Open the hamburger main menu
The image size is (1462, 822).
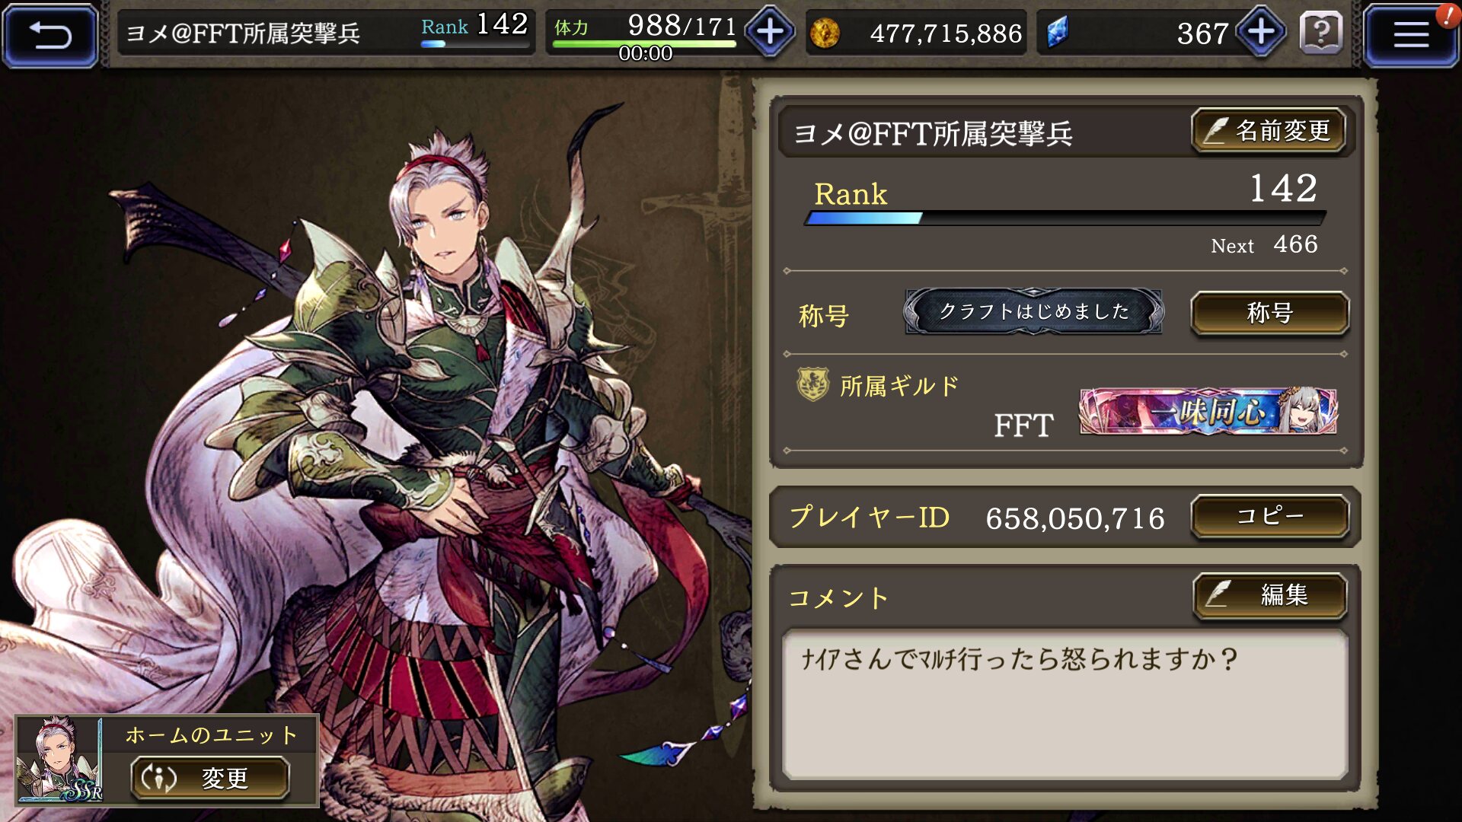pyautogui.click(x=1409, y=35)
